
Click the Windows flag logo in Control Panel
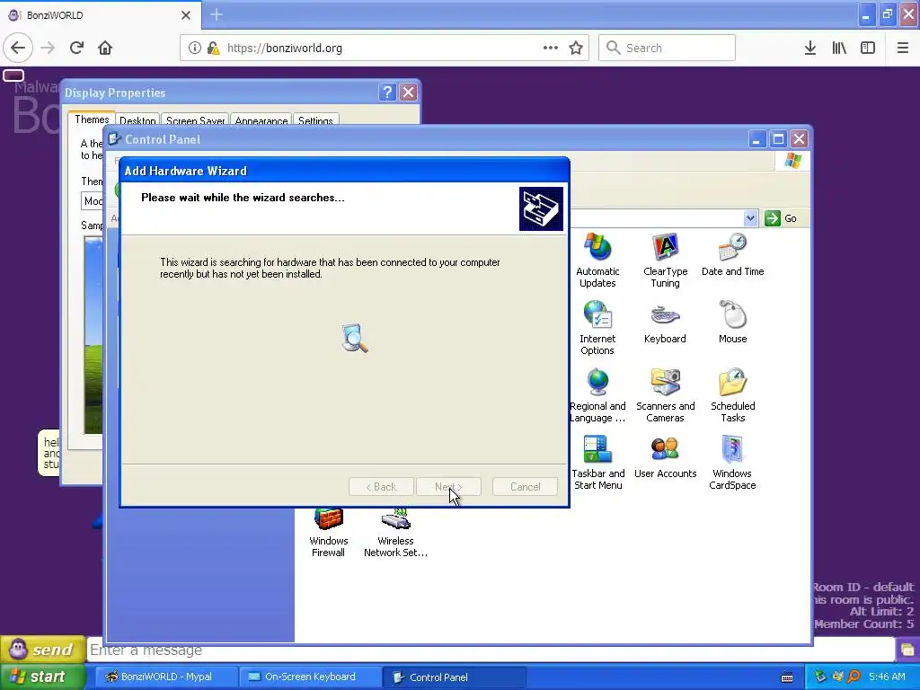click(x=792, y=160)
